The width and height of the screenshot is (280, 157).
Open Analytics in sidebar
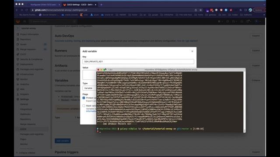pos(24,84)
